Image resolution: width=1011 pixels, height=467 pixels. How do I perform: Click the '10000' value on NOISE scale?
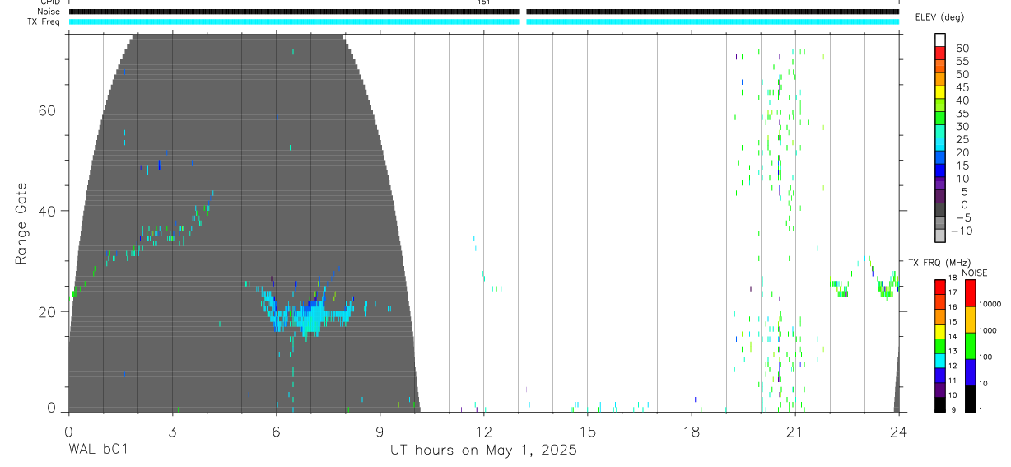(x=990, y=304)
